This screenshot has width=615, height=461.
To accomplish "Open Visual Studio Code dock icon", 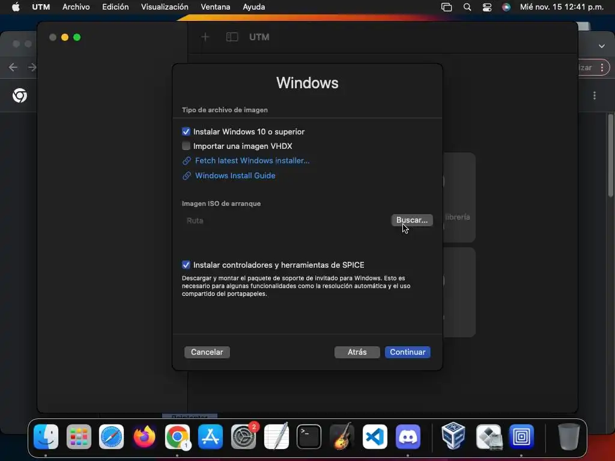I will pos(375,436).
